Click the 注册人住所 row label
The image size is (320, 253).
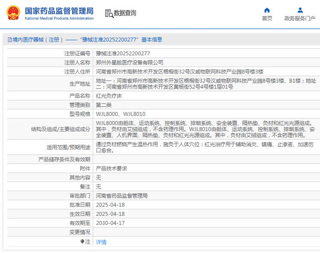click(77, 72)
